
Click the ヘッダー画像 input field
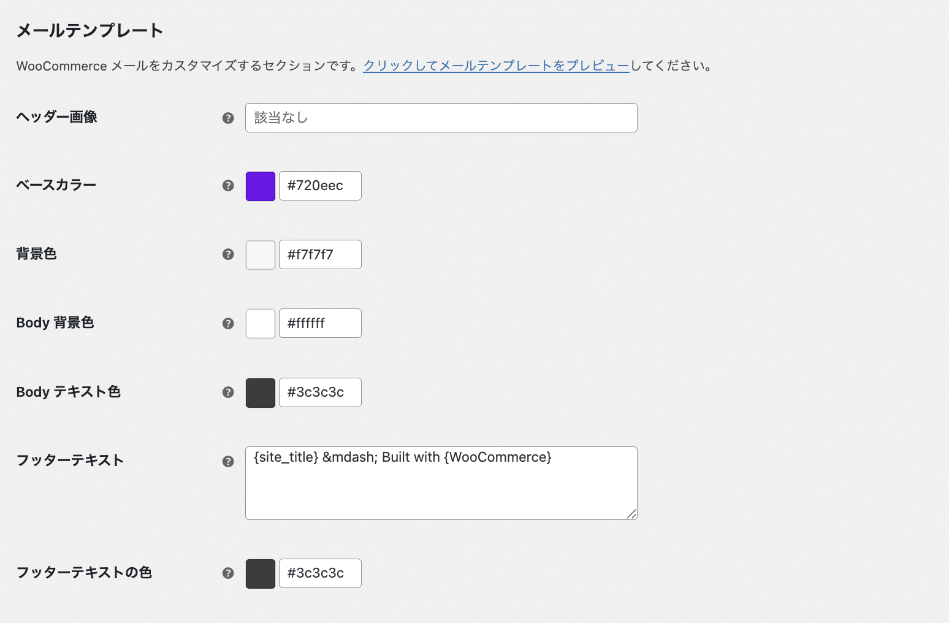(x=441, y=118)
